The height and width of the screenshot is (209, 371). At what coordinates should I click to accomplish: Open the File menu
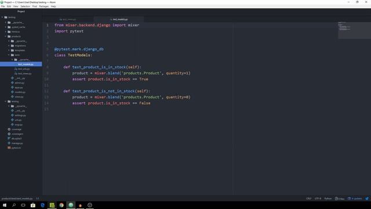point(3,6)
